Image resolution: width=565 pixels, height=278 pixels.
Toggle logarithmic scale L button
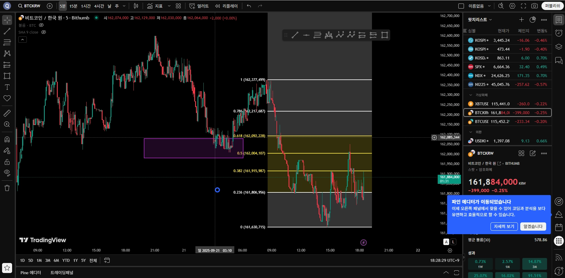(453, 242)
